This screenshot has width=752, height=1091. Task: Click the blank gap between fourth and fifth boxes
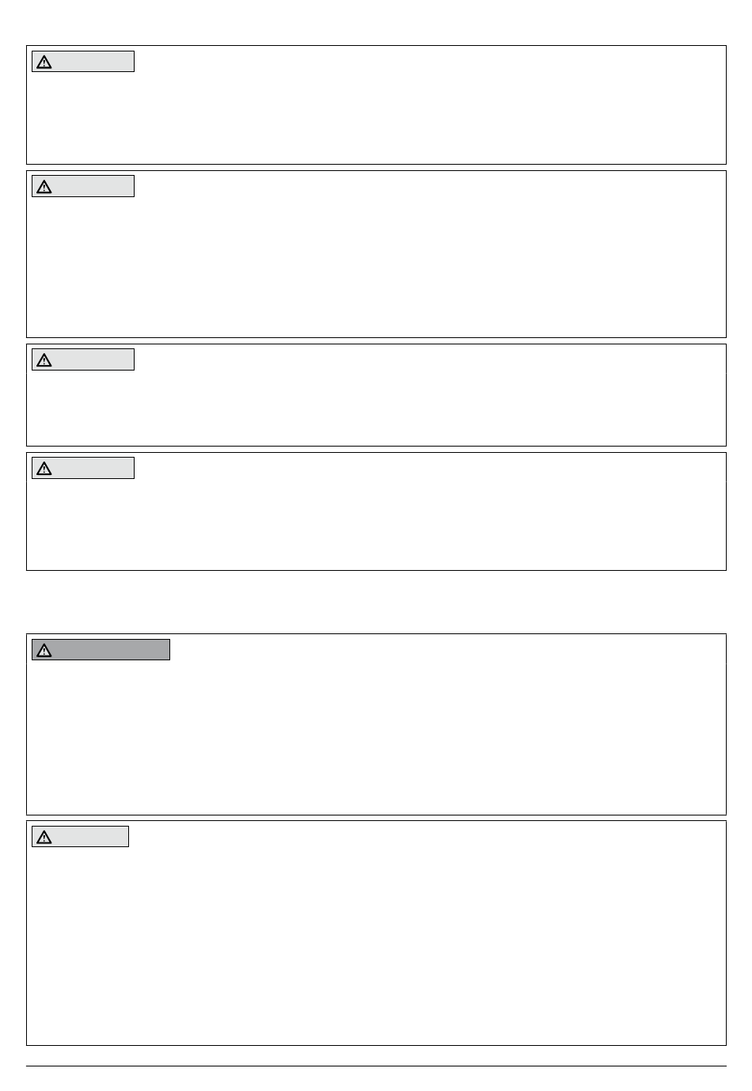tap(376, 602)
